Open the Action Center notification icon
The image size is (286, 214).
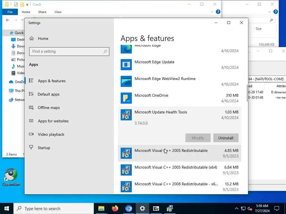[277, 208]
